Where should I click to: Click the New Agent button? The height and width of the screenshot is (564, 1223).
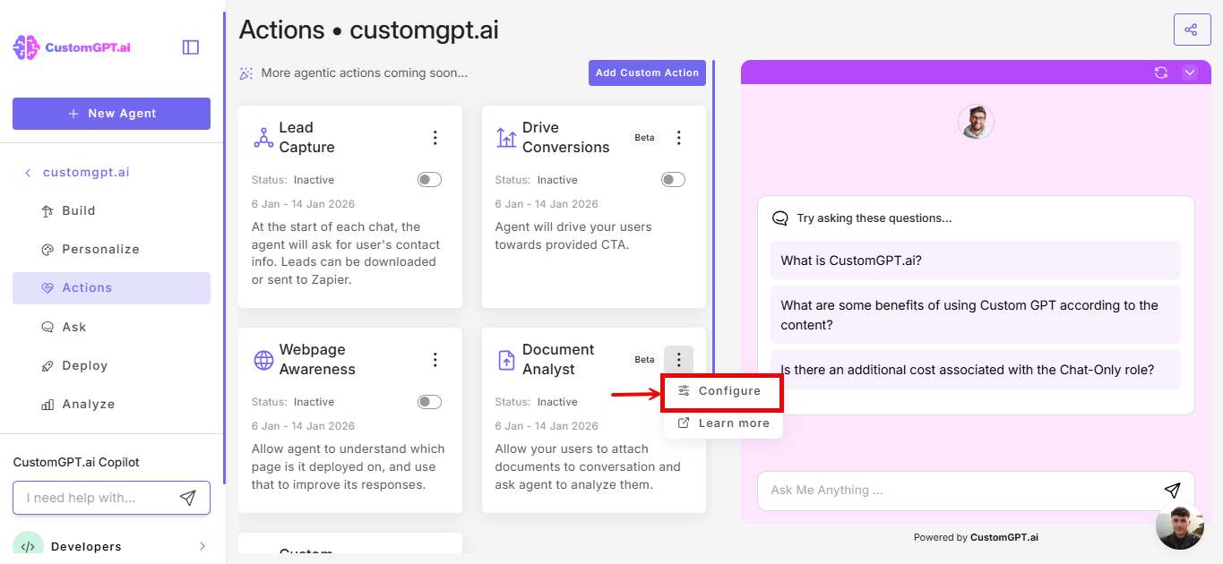(x=111, y=114)
